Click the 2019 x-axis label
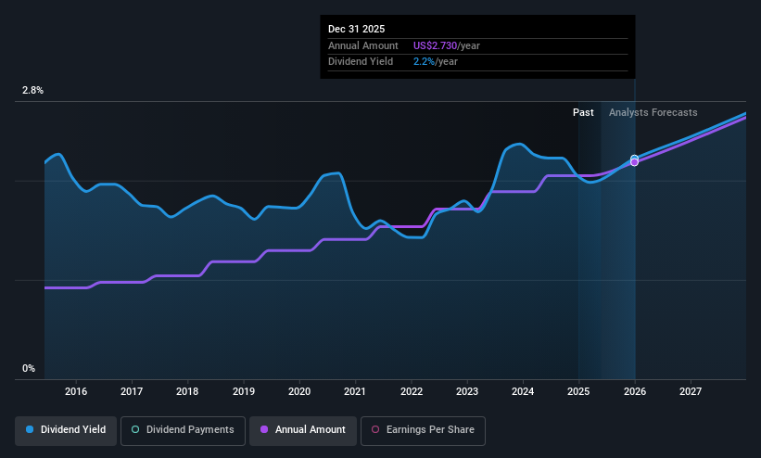Screen dimensions: 761x458 [244, 391]
